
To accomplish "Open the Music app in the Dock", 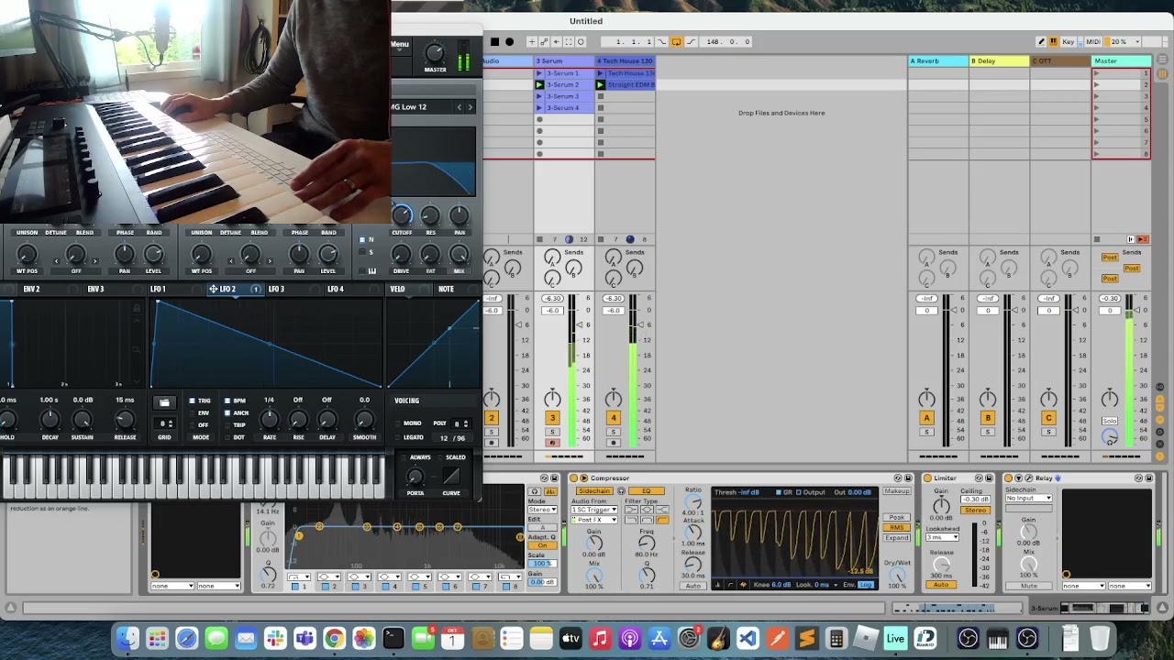I will (600, 638).
